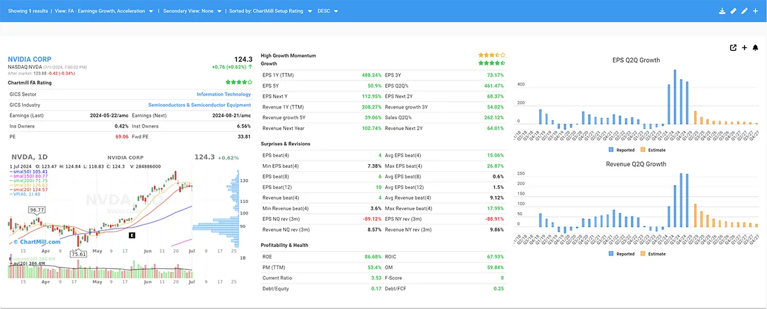The image size is (767, 309).
Task: Click Ins Owners value 0.42%
Action: pos(123,126)
